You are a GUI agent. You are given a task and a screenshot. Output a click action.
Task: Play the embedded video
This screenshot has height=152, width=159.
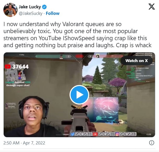[79, 95]
